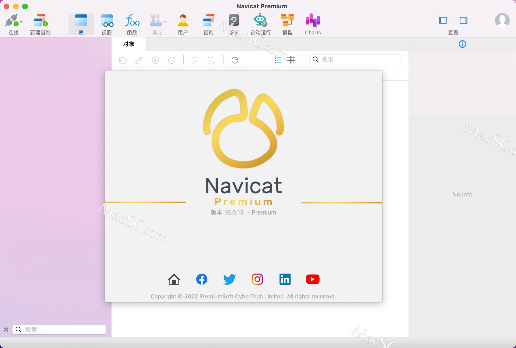Toggle the grid view layout button
The width and height of the screenshot is (516, 348).
point(291,59)
